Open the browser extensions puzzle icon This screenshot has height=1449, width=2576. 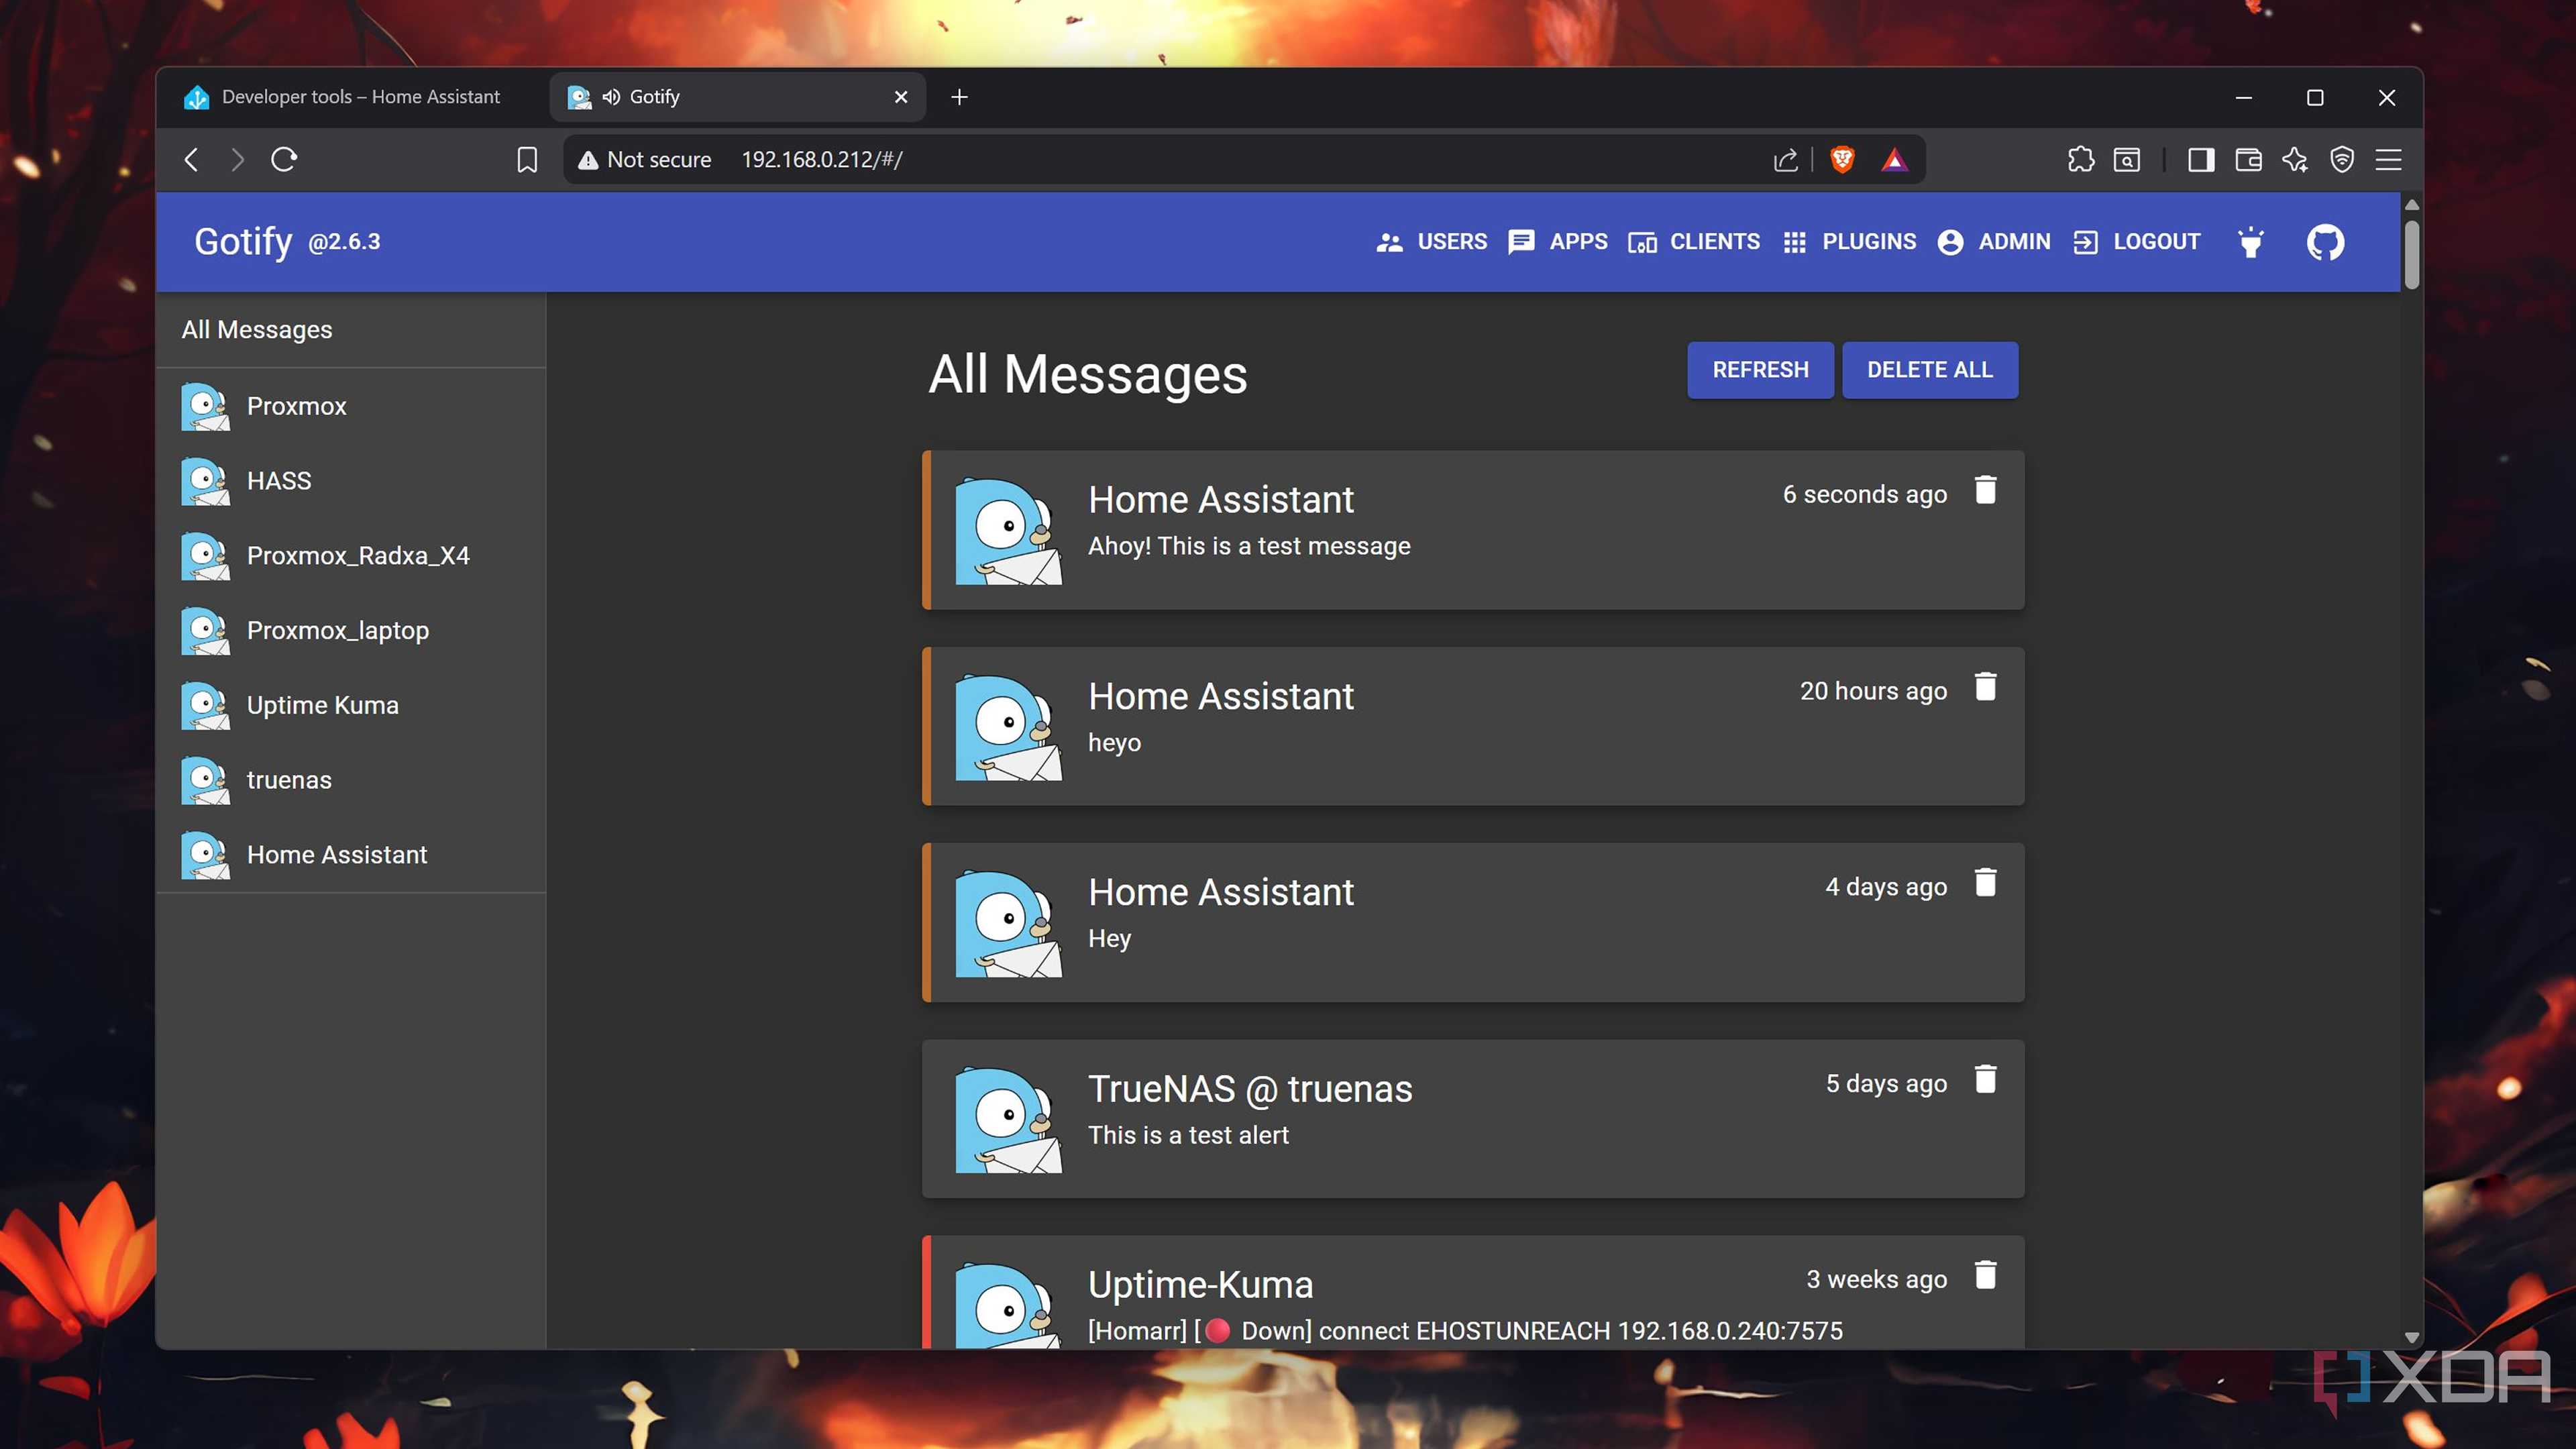[x=2080, y=160]
